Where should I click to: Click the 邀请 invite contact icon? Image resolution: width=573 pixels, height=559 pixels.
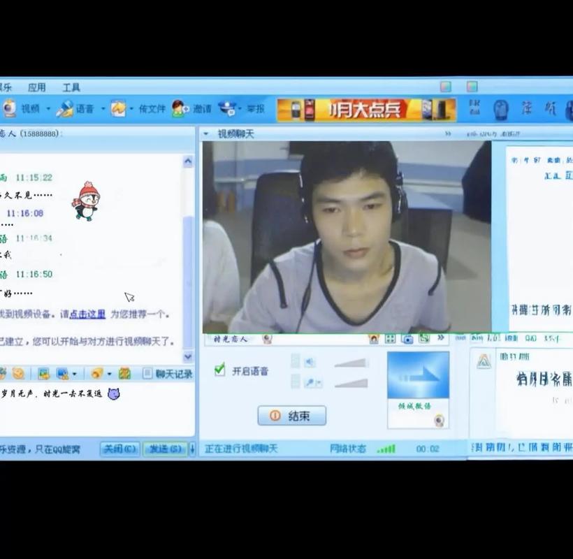(x=180, y=108)
